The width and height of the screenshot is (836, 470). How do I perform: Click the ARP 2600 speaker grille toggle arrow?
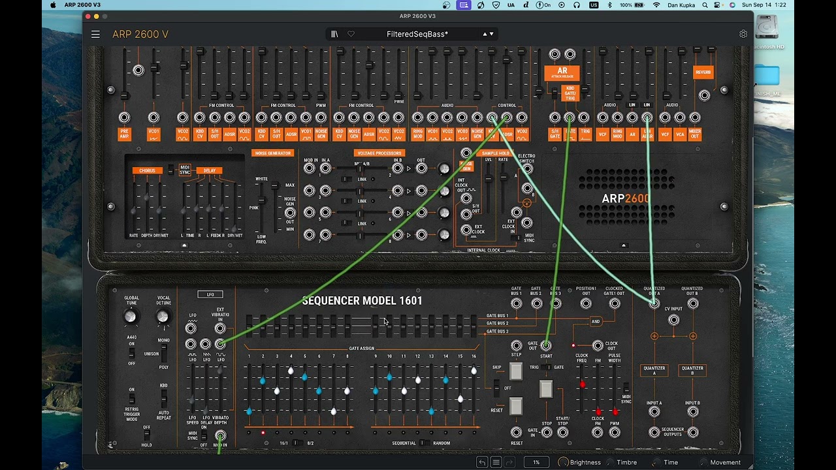pyautogui.click(x=624, y=245)
